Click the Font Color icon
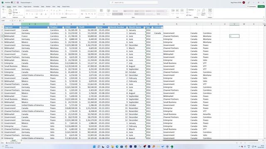 (x=46, y=14)
